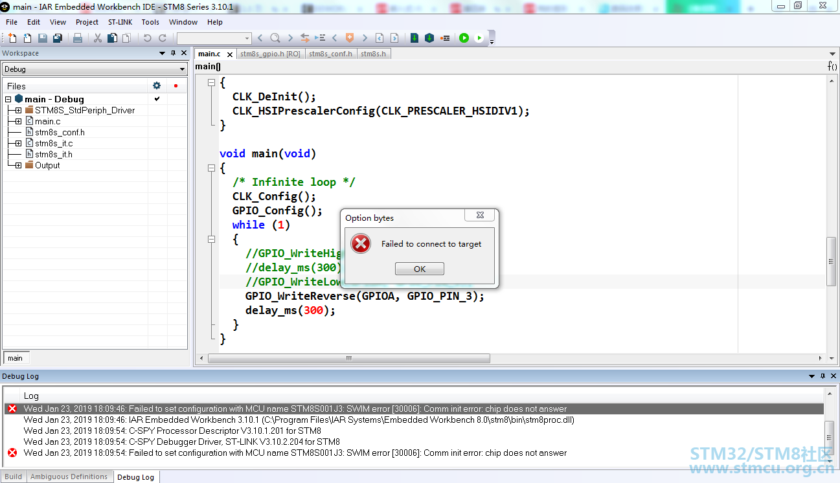The image size is (840, 483).
Task: Pin the Workspace panel
Action: (x=173, y=53)
